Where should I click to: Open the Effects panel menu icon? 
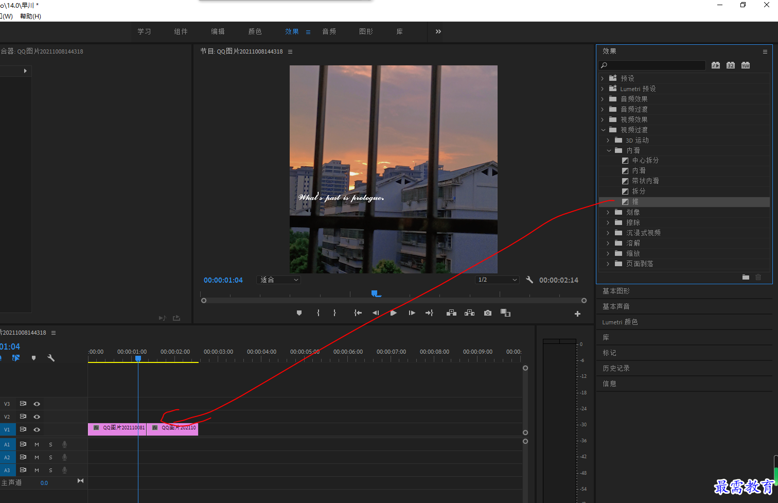765,51
